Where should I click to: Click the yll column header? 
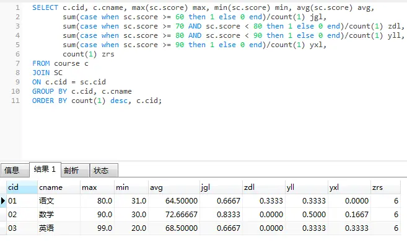[307, 187]
